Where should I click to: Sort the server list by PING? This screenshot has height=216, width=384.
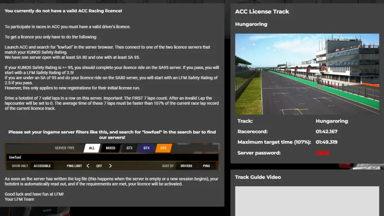coord(206,166)
